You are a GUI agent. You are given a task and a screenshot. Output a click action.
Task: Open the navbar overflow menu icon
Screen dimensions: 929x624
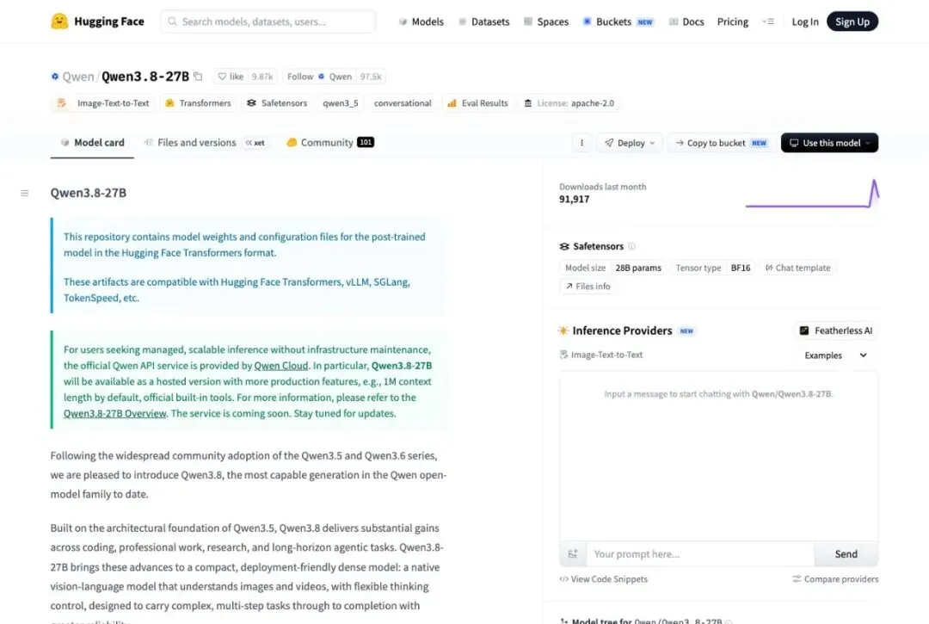point(768,22)
